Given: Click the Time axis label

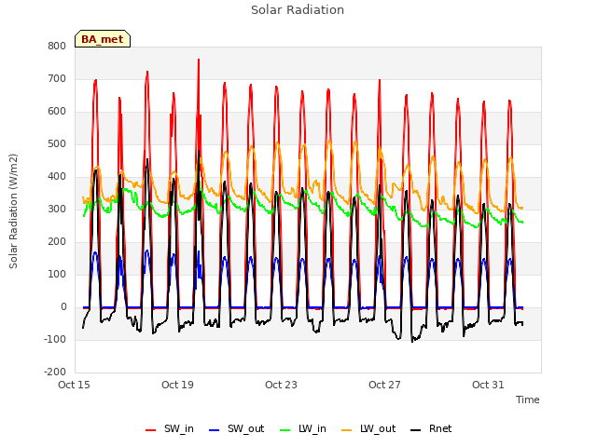Looking at the screenshot, I should point(527,400).
